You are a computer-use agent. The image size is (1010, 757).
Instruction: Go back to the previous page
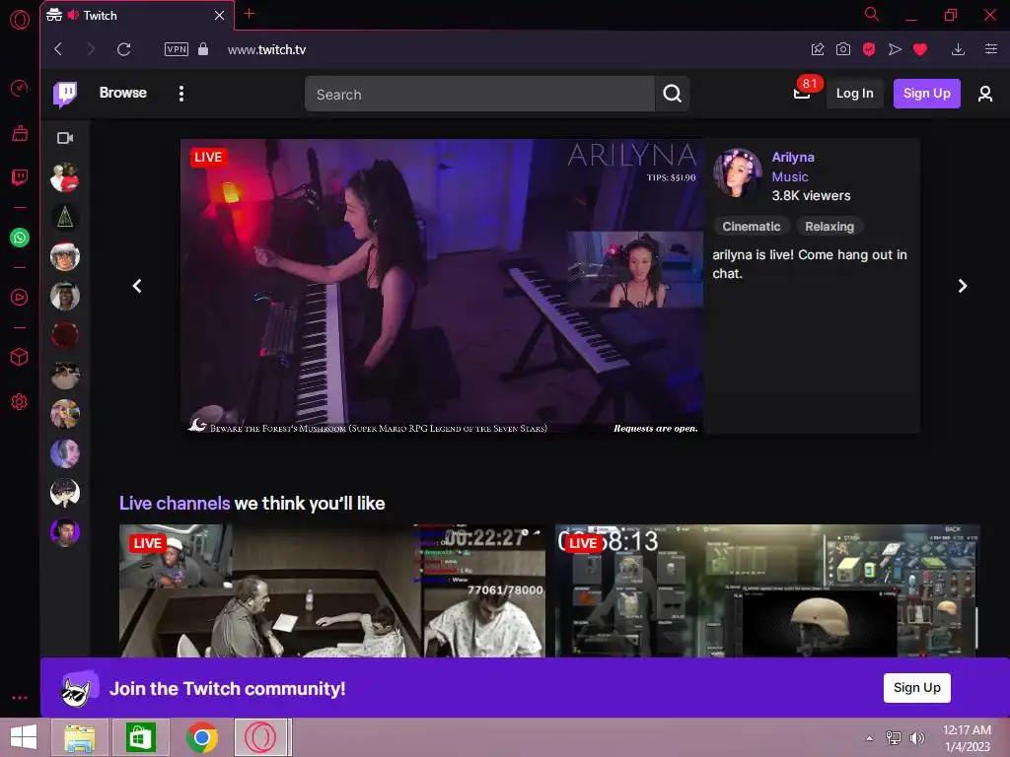click(x=58, y=49)
